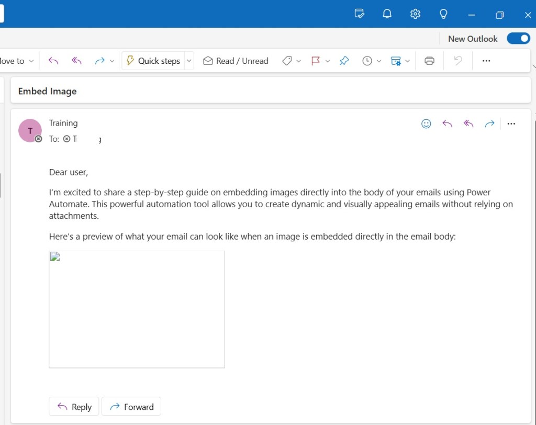Image resolution: width=536 pixels, height=425 pixels.
Task: Click the Reply all purple arrow icon
Action: pyautogui.click(x=468, y=124)
